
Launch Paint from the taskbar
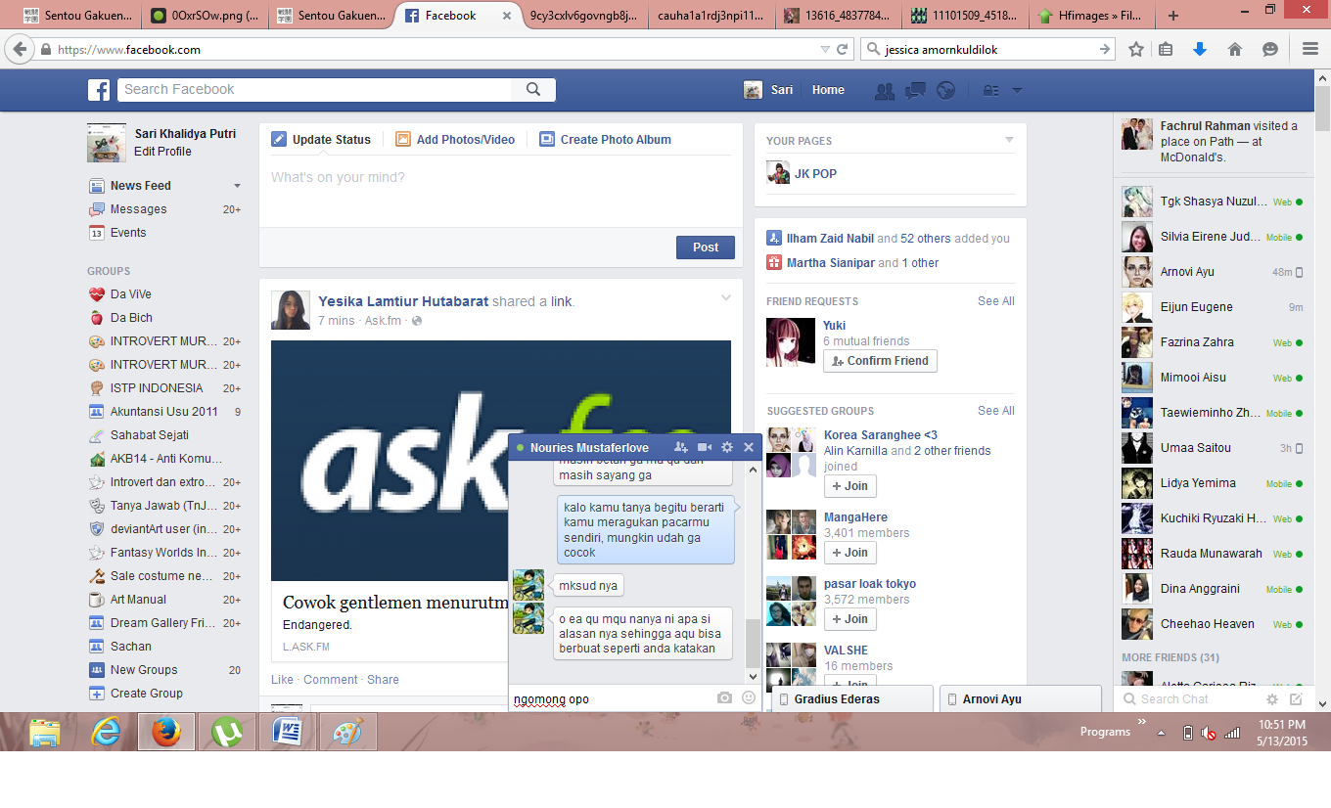pos(348,732)
